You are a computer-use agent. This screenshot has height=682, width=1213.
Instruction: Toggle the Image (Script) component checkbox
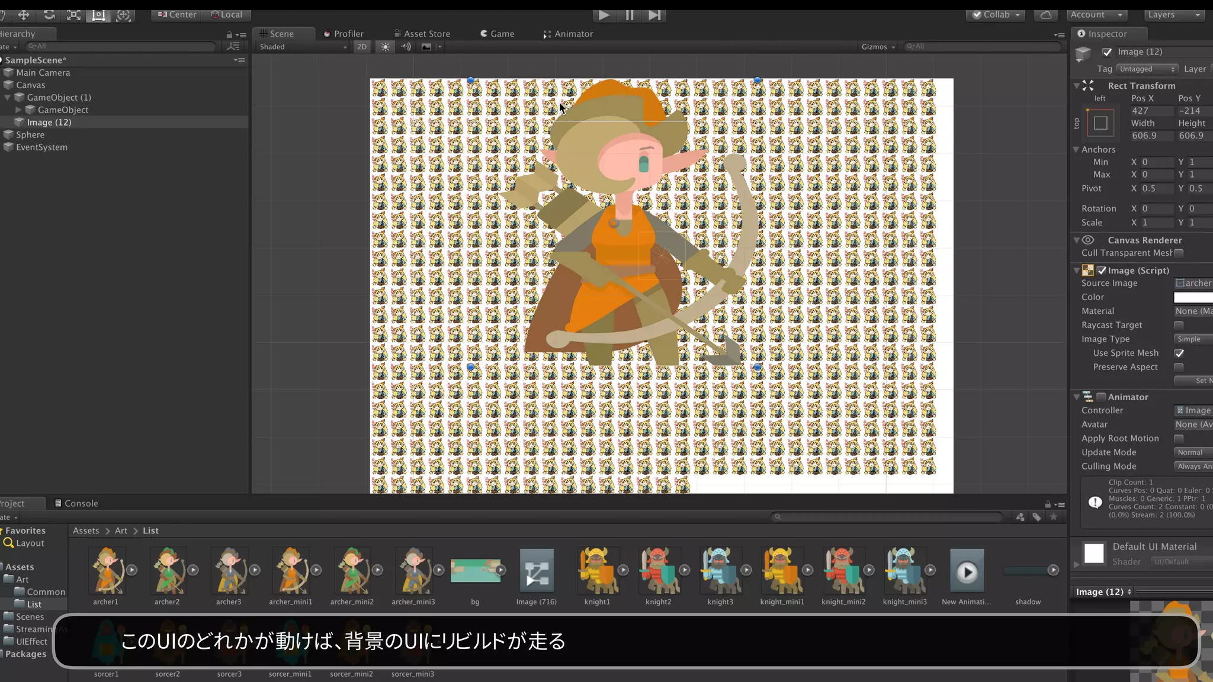point(1102,271)
